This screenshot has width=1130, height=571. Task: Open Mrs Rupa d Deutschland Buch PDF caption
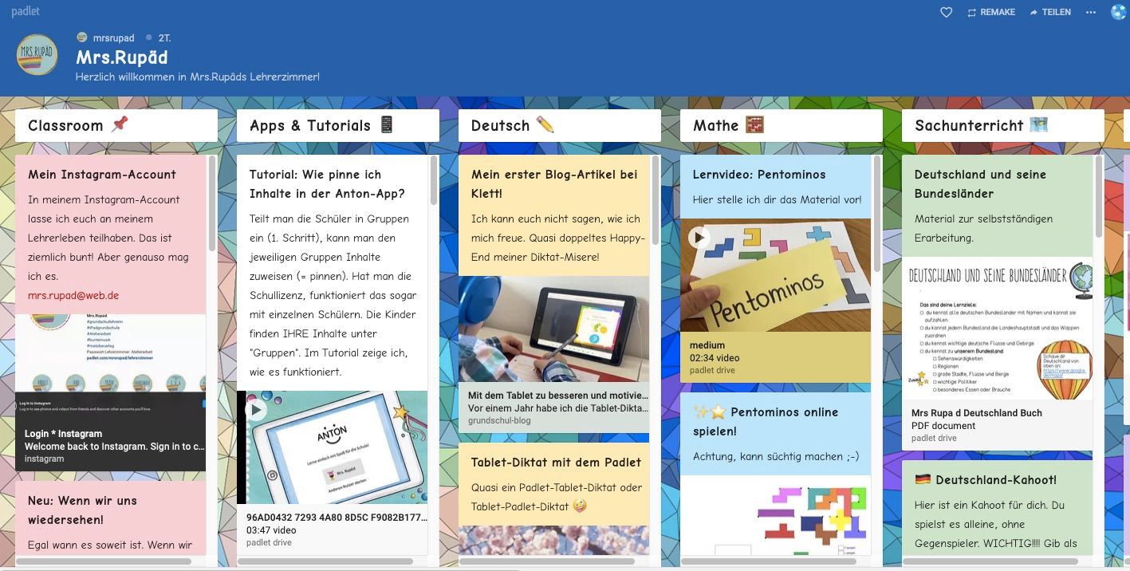coord(997,425)
